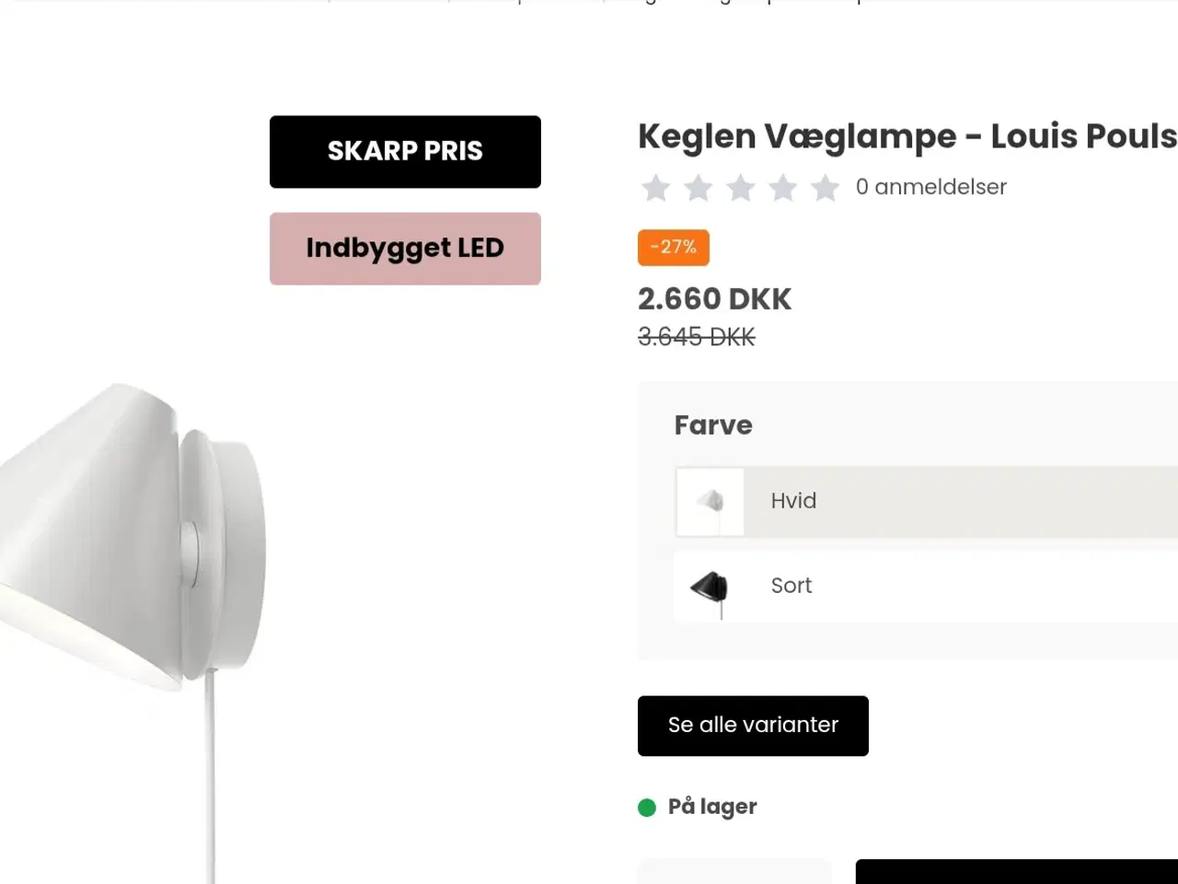
Task: Click the quantity field at the bottom
Action: point(733,875)
